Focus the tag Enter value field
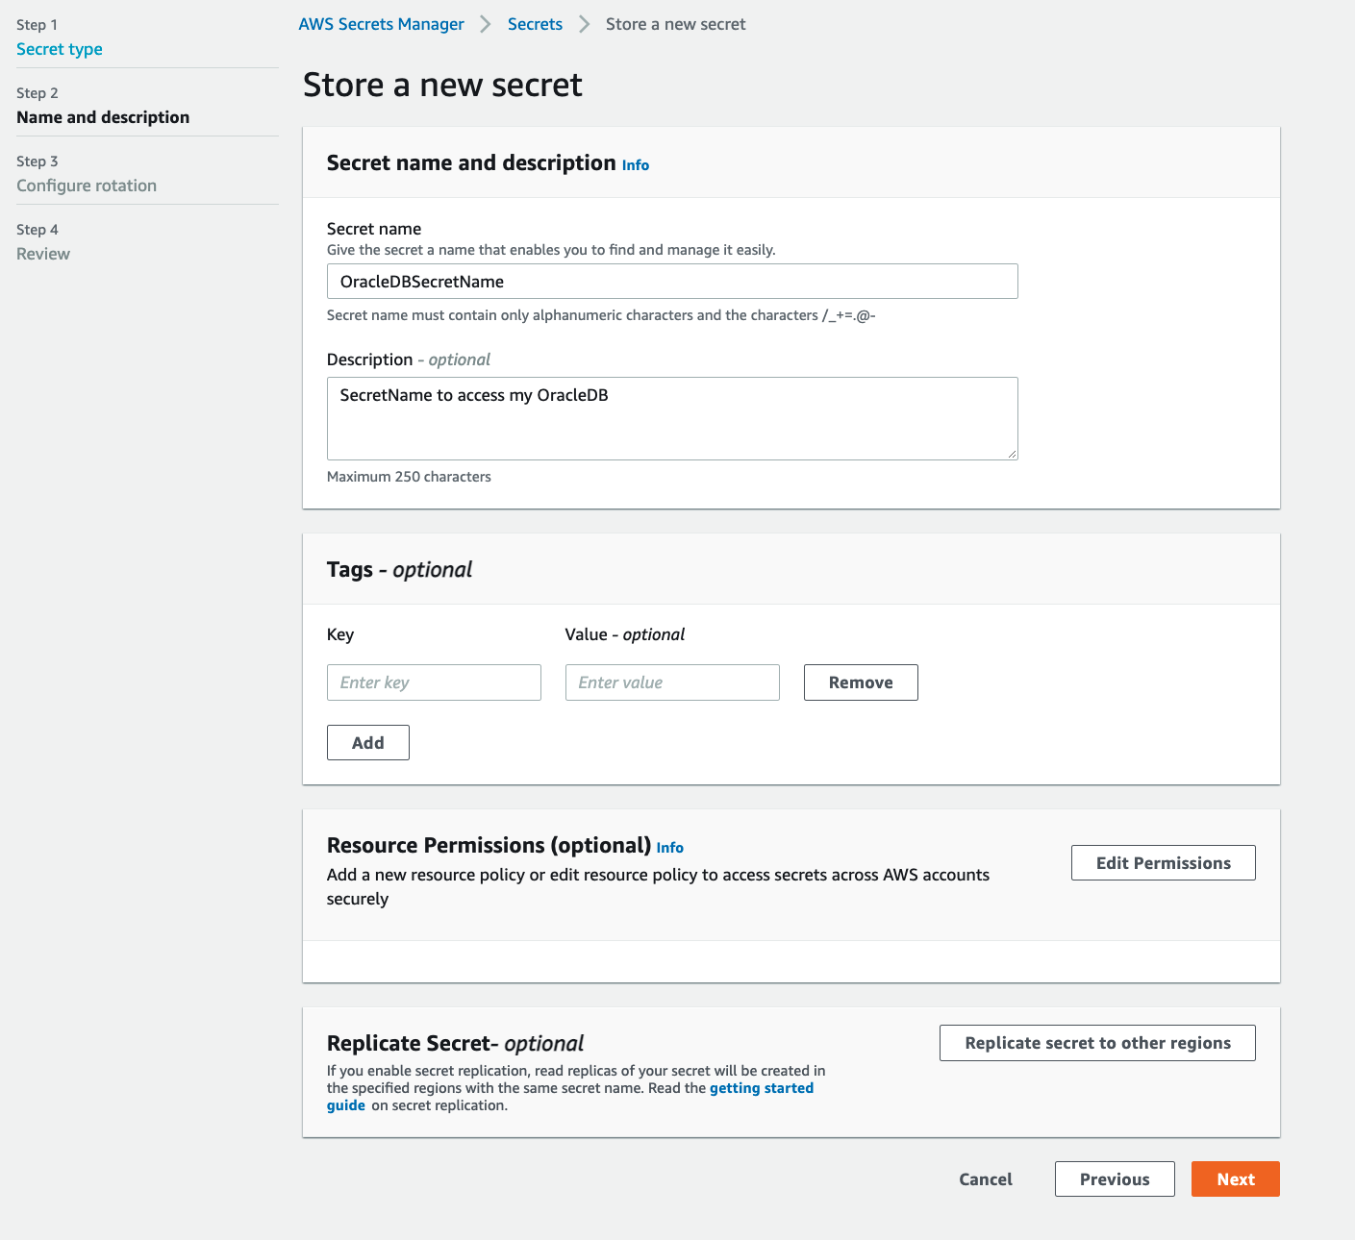This screenshot has height=1240, width=1355. click(x=672, y=682)
